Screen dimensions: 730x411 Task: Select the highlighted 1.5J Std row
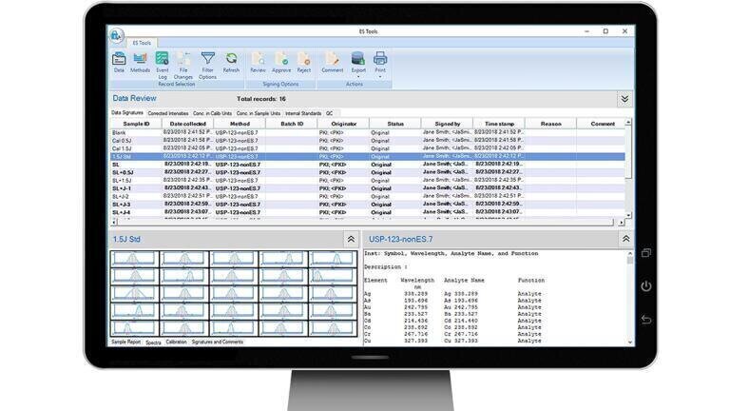367,157
